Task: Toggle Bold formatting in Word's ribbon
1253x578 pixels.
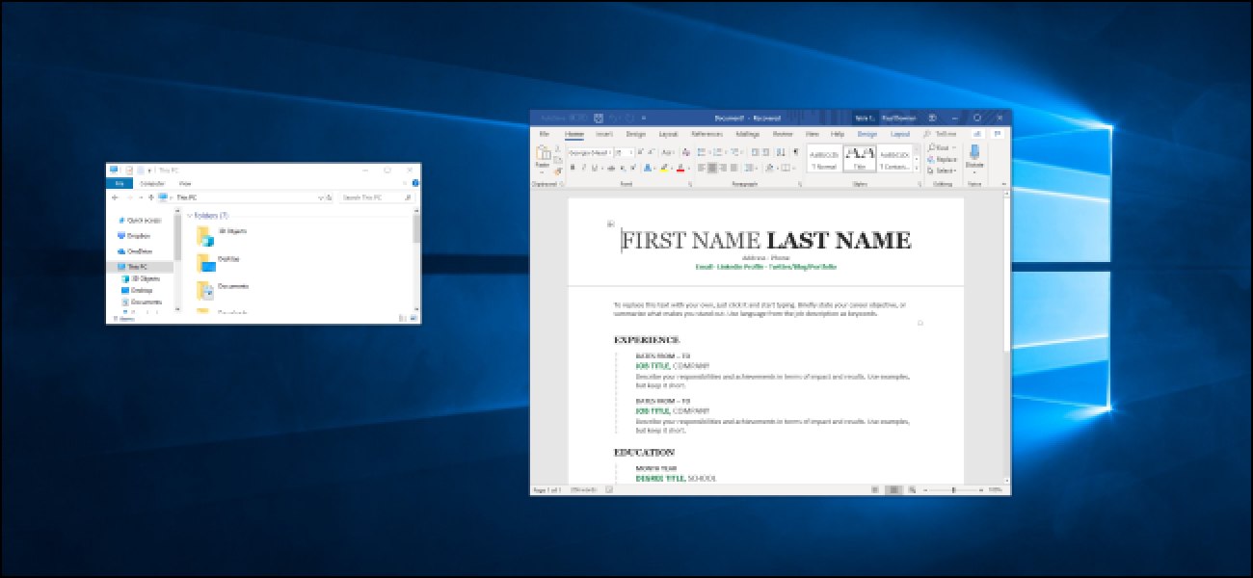Action: coord(573,168)
